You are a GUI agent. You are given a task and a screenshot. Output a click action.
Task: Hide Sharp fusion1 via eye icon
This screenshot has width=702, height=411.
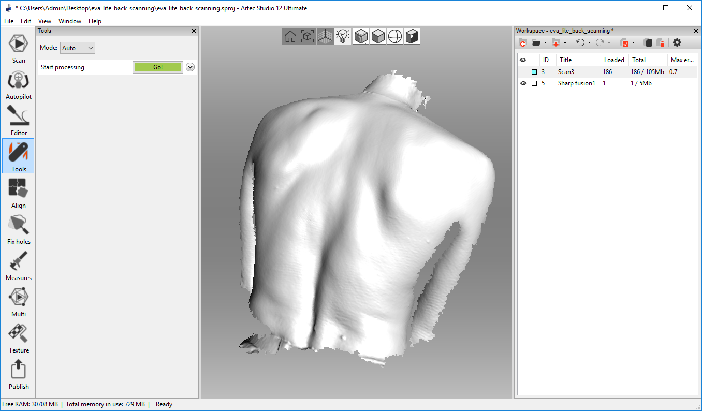pos(523,83)
